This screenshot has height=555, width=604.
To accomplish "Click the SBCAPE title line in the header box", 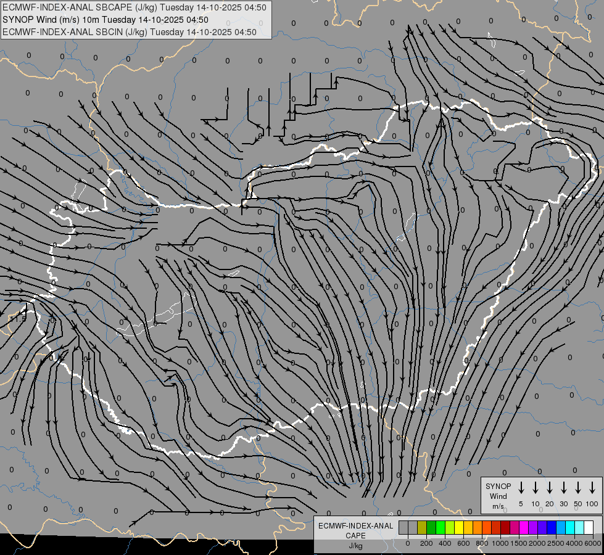I will [134, 7].
